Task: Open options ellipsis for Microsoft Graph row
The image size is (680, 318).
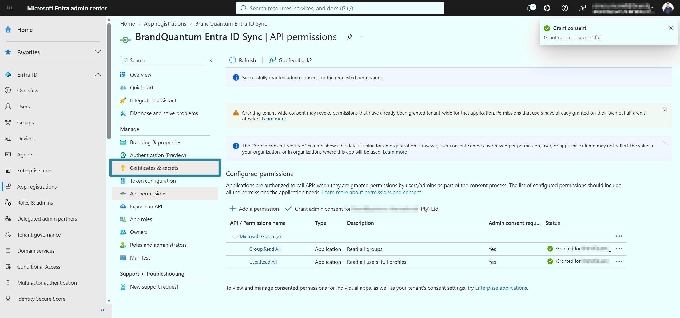Action: click(x=619, y=236)
